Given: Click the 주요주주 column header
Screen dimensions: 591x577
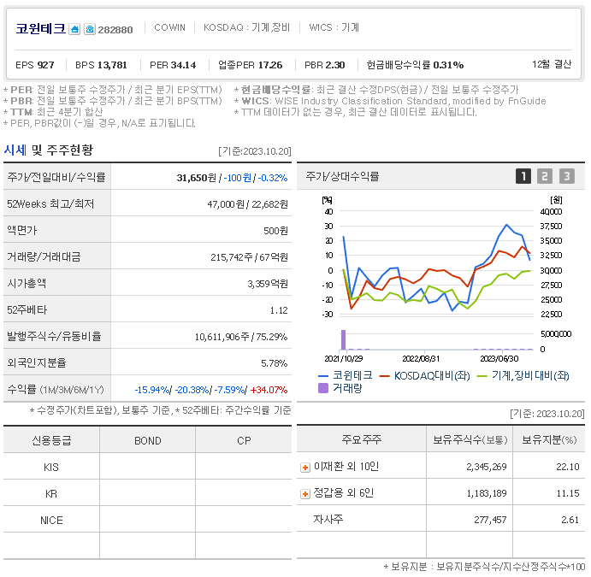Looking at the screenshot, I should coord(362,439).
